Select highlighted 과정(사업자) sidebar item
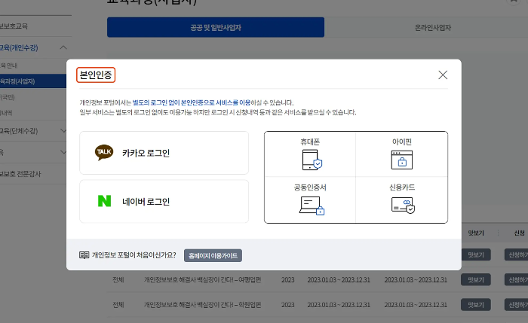 [33, 81]
